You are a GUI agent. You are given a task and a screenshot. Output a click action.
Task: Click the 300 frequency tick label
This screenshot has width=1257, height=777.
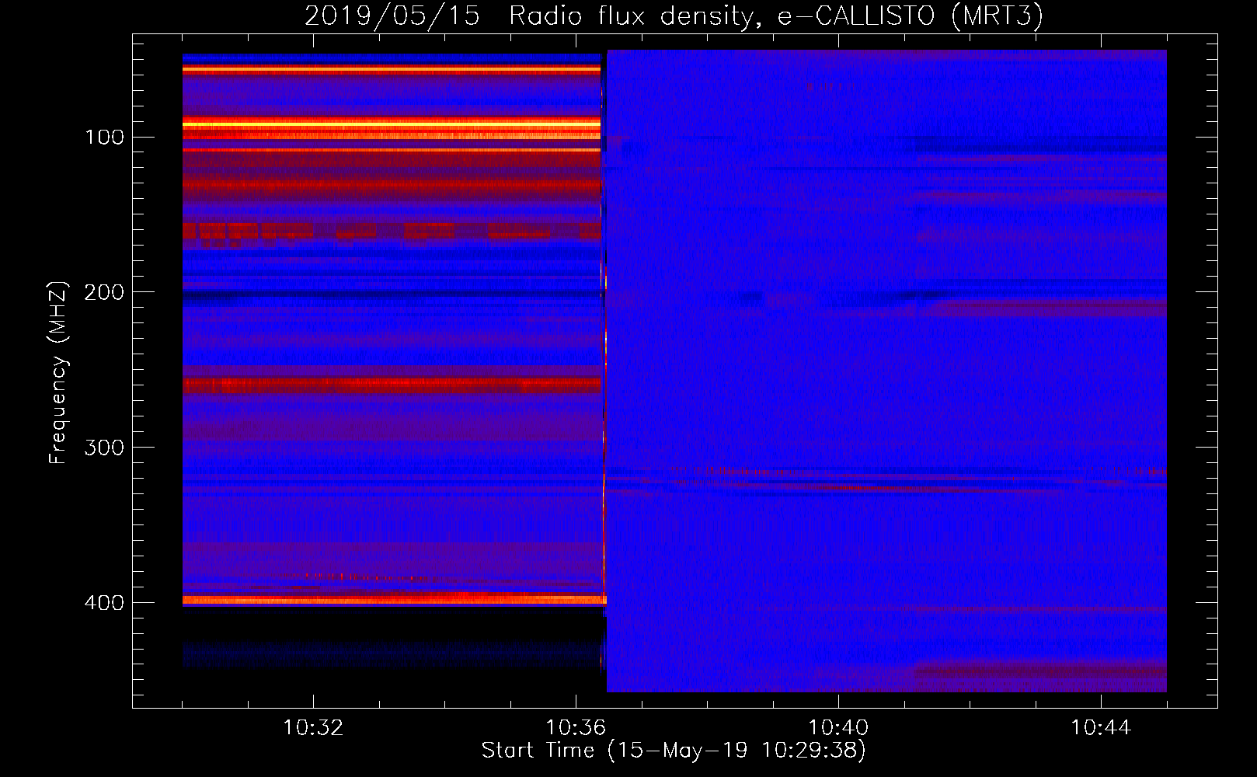tap(105, 448)
